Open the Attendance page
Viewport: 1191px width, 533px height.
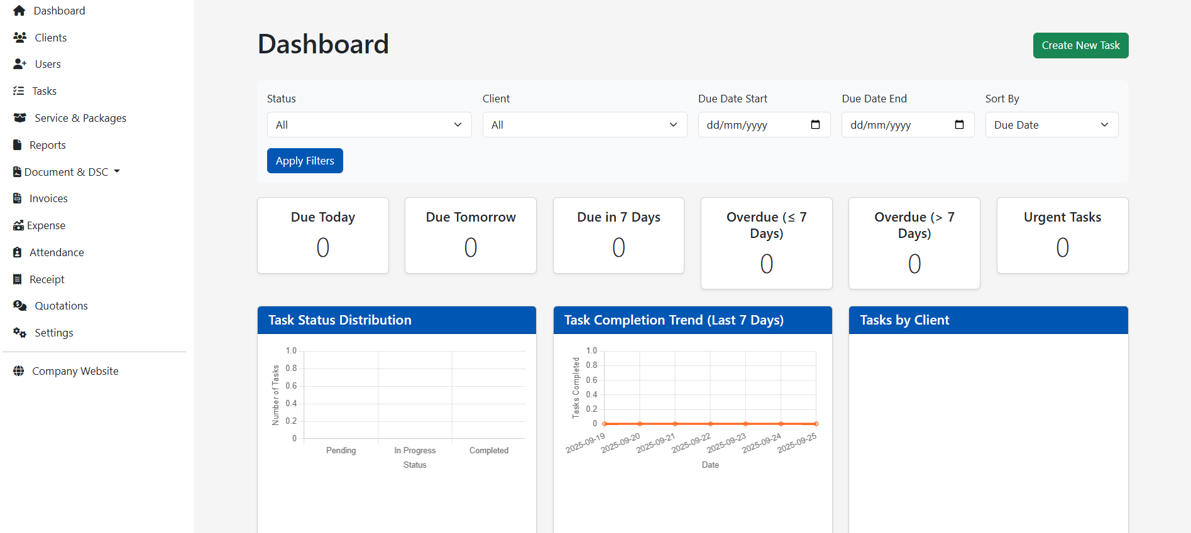coord(57,252)
